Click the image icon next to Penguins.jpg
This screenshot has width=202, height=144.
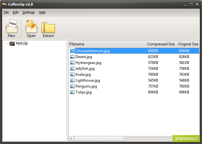point(72,86)
